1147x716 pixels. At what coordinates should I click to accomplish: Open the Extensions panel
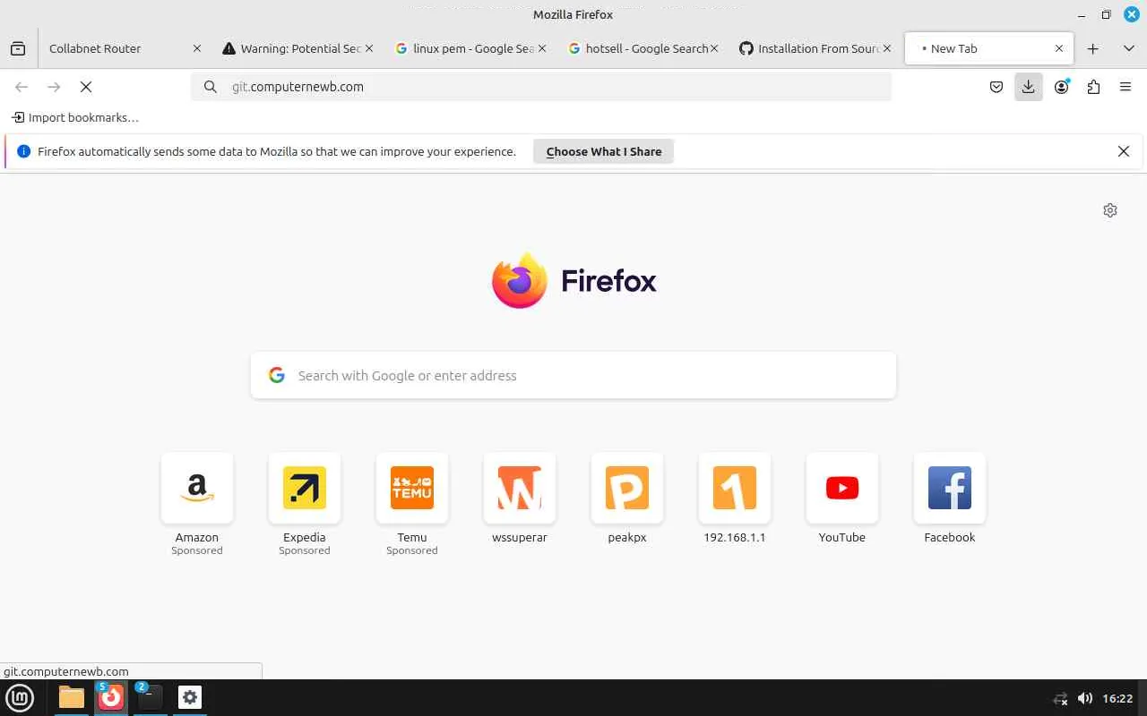point(1093,87)
